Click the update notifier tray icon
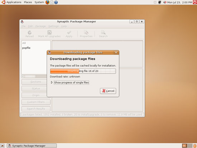The height and width of the screenshot is (148, 197). [x=155, y=2]
